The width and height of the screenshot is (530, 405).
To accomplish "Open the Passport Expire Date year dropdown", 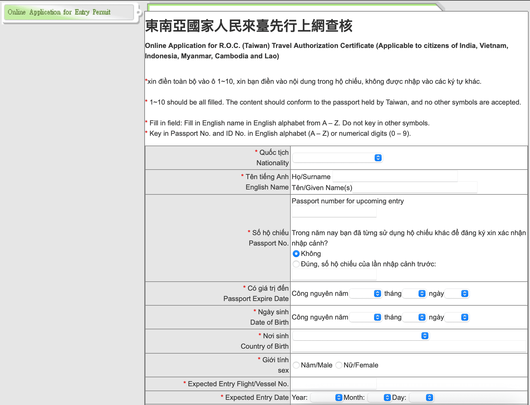I will click(365, 293).
